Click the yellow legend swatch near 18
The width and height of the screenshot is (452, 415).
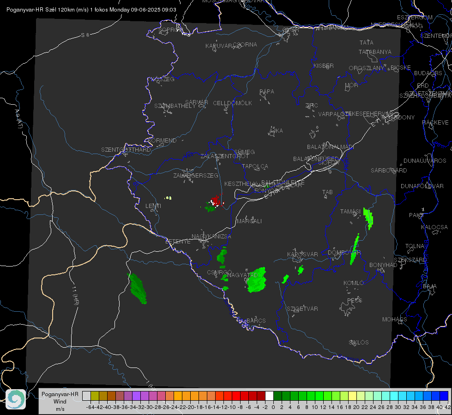tap(352, 396)
